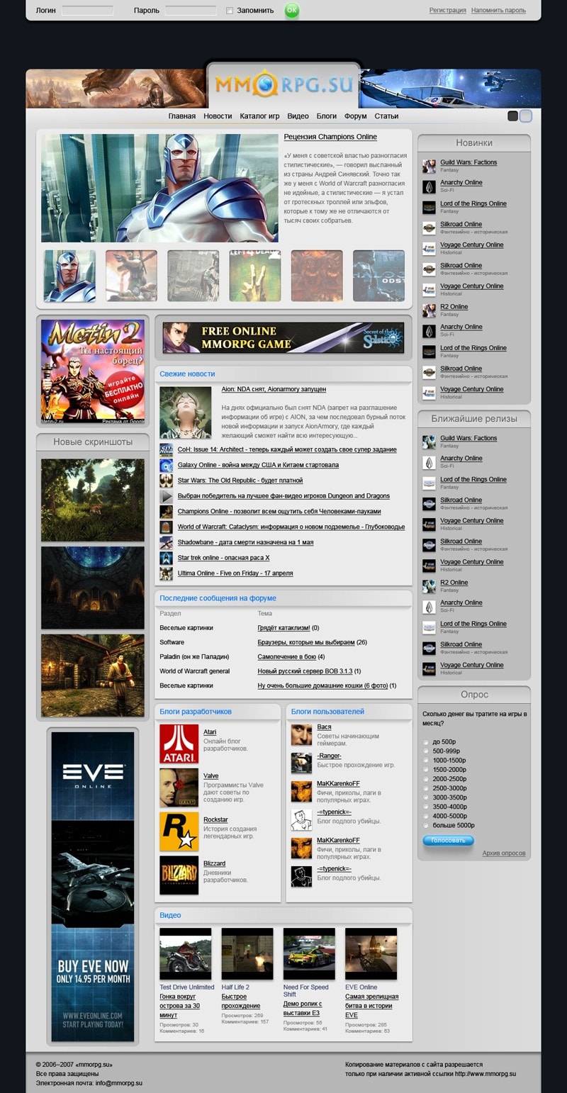This screenshot has width=567, height=1093.
Task: Click the Rockstar logo icon
Action: point(179,831)
